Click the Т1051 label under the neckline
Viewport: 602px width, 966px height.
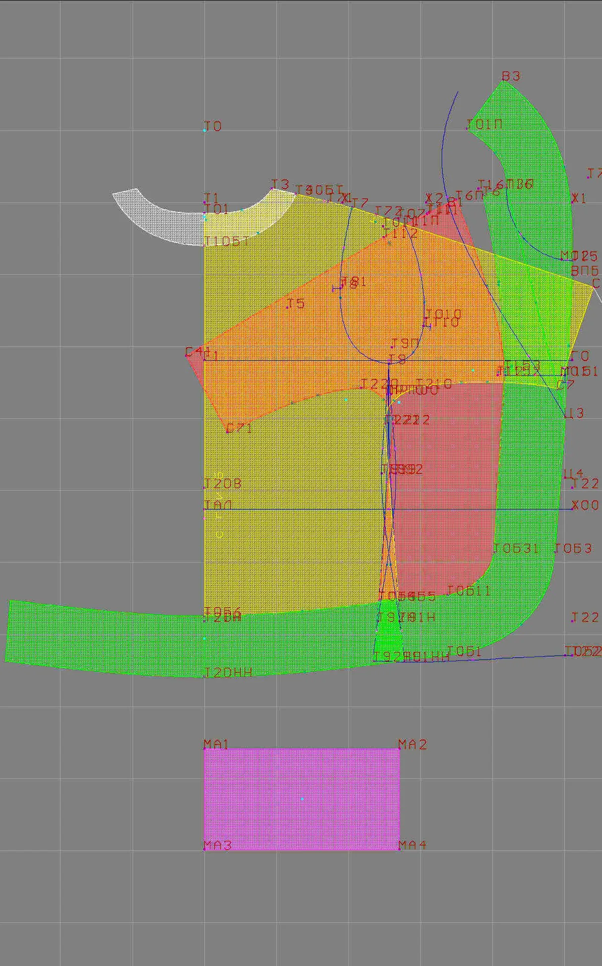click(227, 242)
